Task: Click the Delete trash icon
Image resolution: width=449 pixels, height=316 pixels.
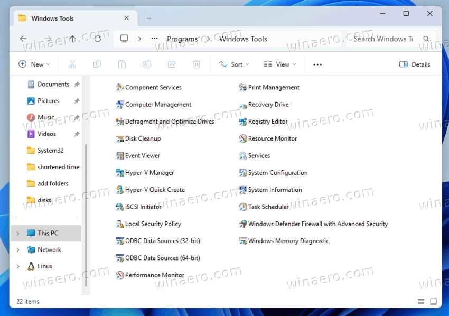Action: tap(197, 64)
